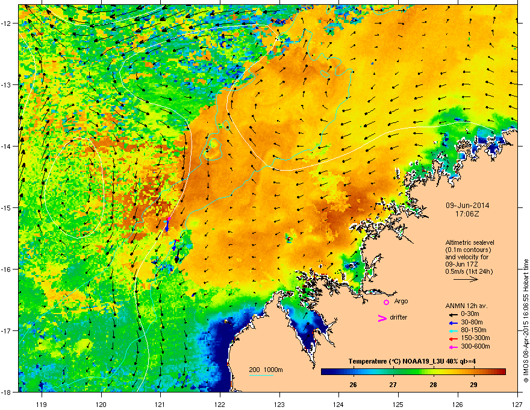
Task: Click the 'drifter' legend label
Action: [399, 317]
